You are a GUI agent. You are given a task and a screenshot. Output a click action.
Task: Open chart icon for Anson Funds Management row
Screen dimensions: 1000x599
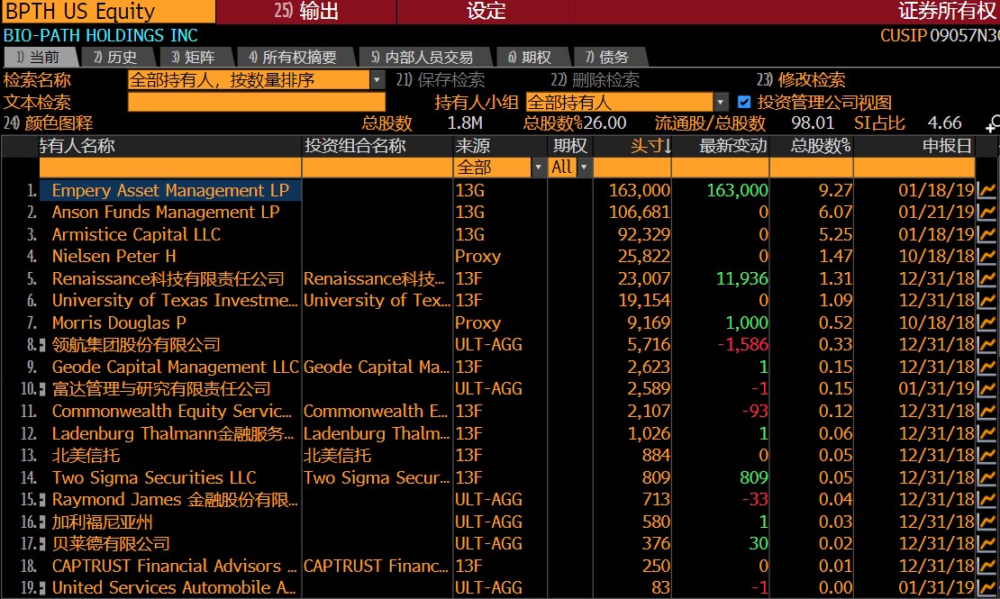(986, 213)
